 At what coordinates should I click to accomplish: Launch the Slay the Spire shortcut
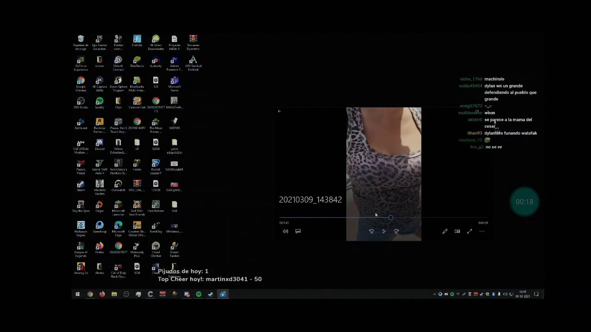click(x=81, y=207)
